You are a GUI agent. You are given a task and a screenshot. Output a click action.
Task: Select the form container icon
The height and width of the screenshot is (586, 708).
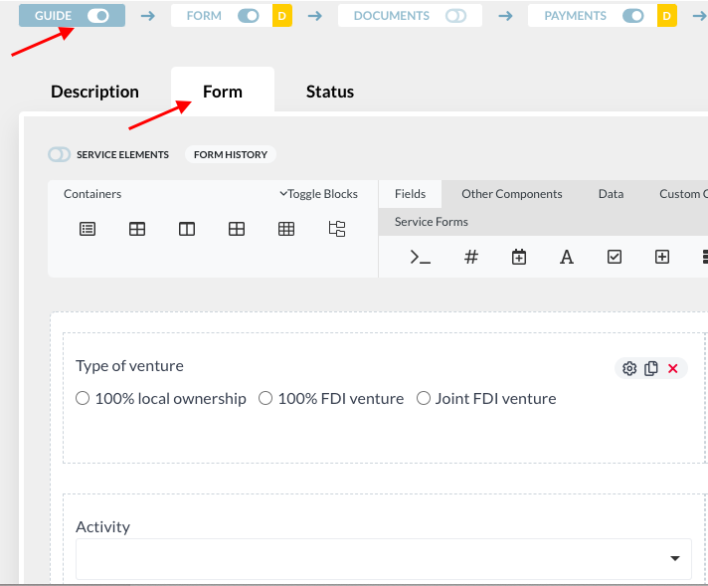pos(88,229)
